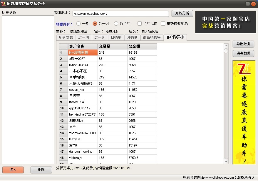Click the 历史记录 list box

28,90
